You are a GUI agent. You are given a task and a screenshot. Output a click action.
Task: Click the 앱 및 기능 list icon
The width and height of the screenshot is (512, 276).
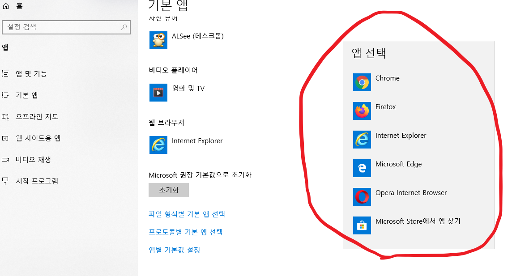pos(5,74)
